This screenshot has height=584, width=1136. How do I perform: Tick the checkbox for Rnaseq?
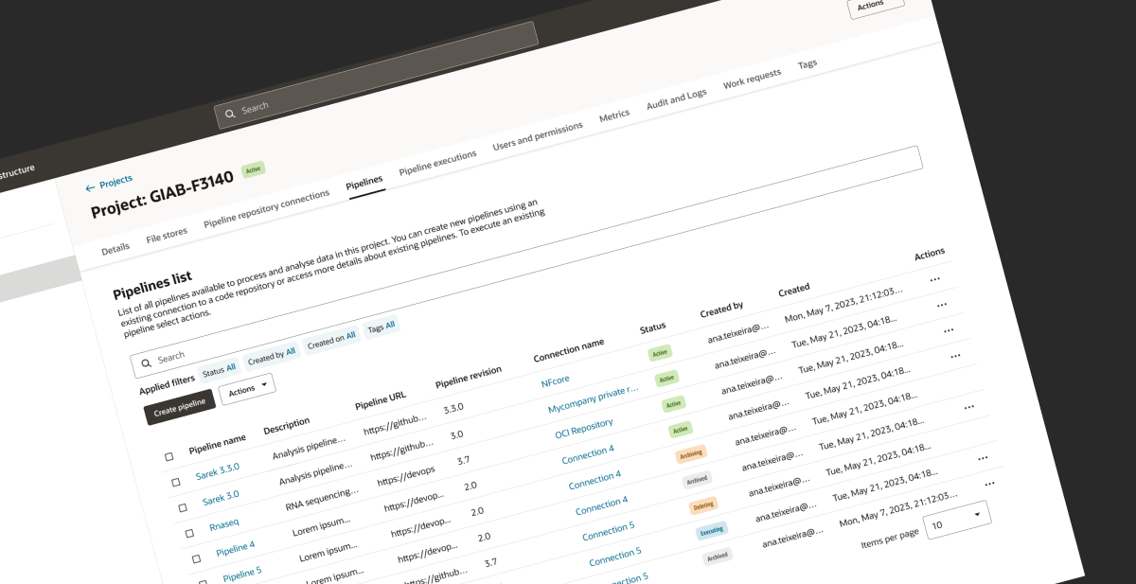pyautogui.click(x=189, y=534)
